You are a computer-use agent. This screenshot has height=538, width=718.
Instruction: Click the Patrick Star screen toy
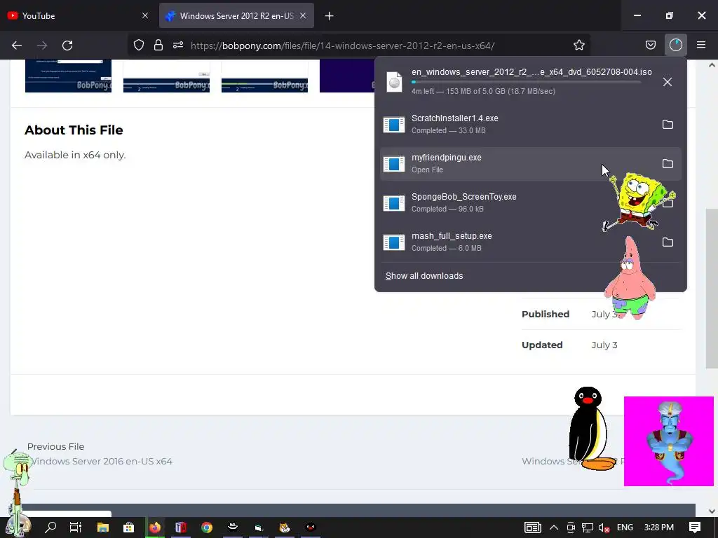(x=630, y=278)
